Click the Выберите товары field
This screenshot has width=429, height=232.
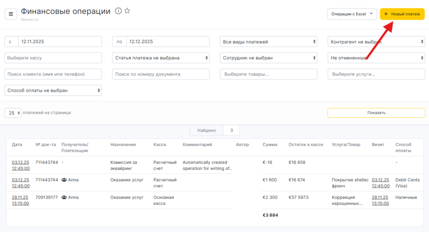click(x=269, y=74)
